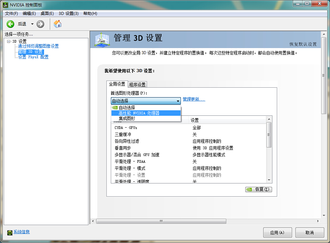This screenshot has width=330, height=243.
Task: Open the 管理更新... link
Action: pos(194,99)
